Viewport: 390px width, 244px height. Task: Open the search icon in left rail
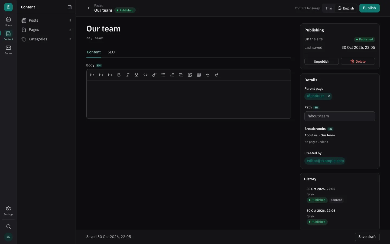[x=8, y=227]
